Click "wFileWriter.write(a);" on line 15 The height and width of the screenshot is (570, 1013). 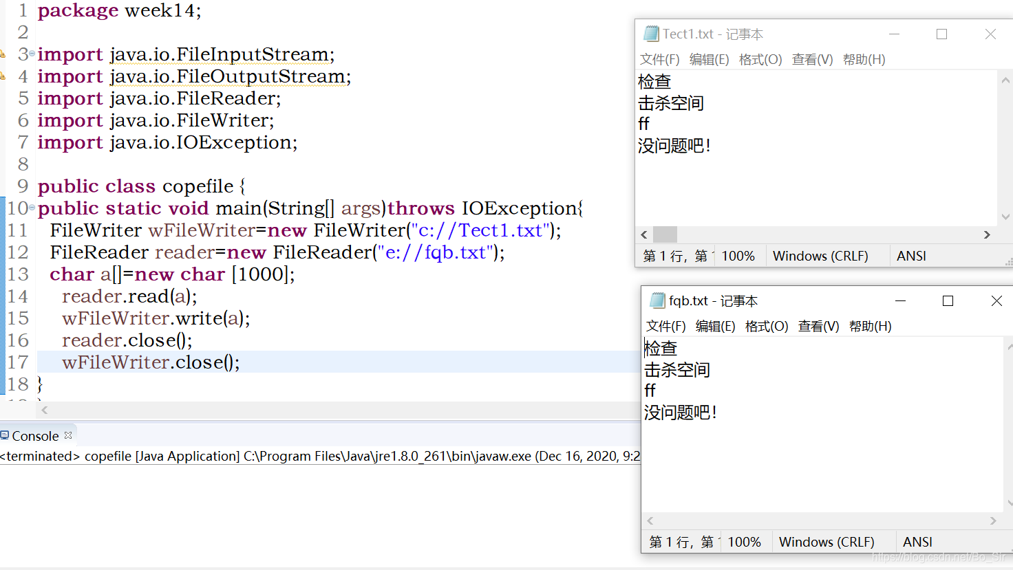point(156,318)
